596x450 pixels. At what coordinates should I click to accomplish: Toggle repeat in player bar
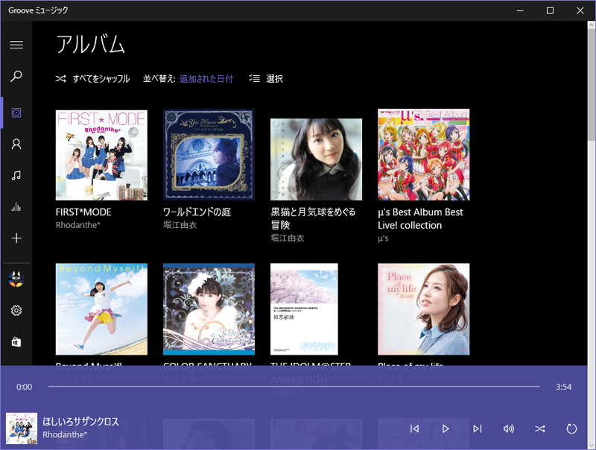tap(571, 428)
